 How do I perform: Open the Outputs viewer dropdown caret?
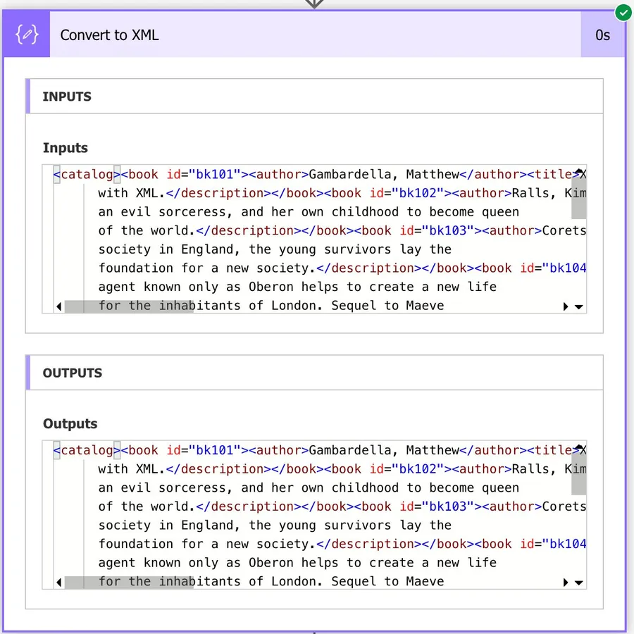[x=578, y=582]
